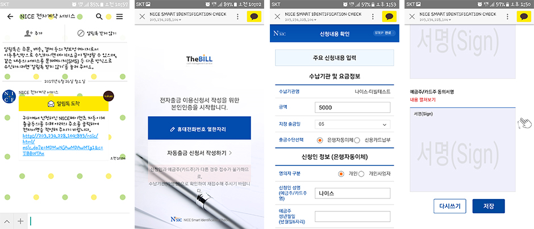534x229 pixels.
Task: Tap the 다시쓰기 rewrite button
Action: click(450, 206)
